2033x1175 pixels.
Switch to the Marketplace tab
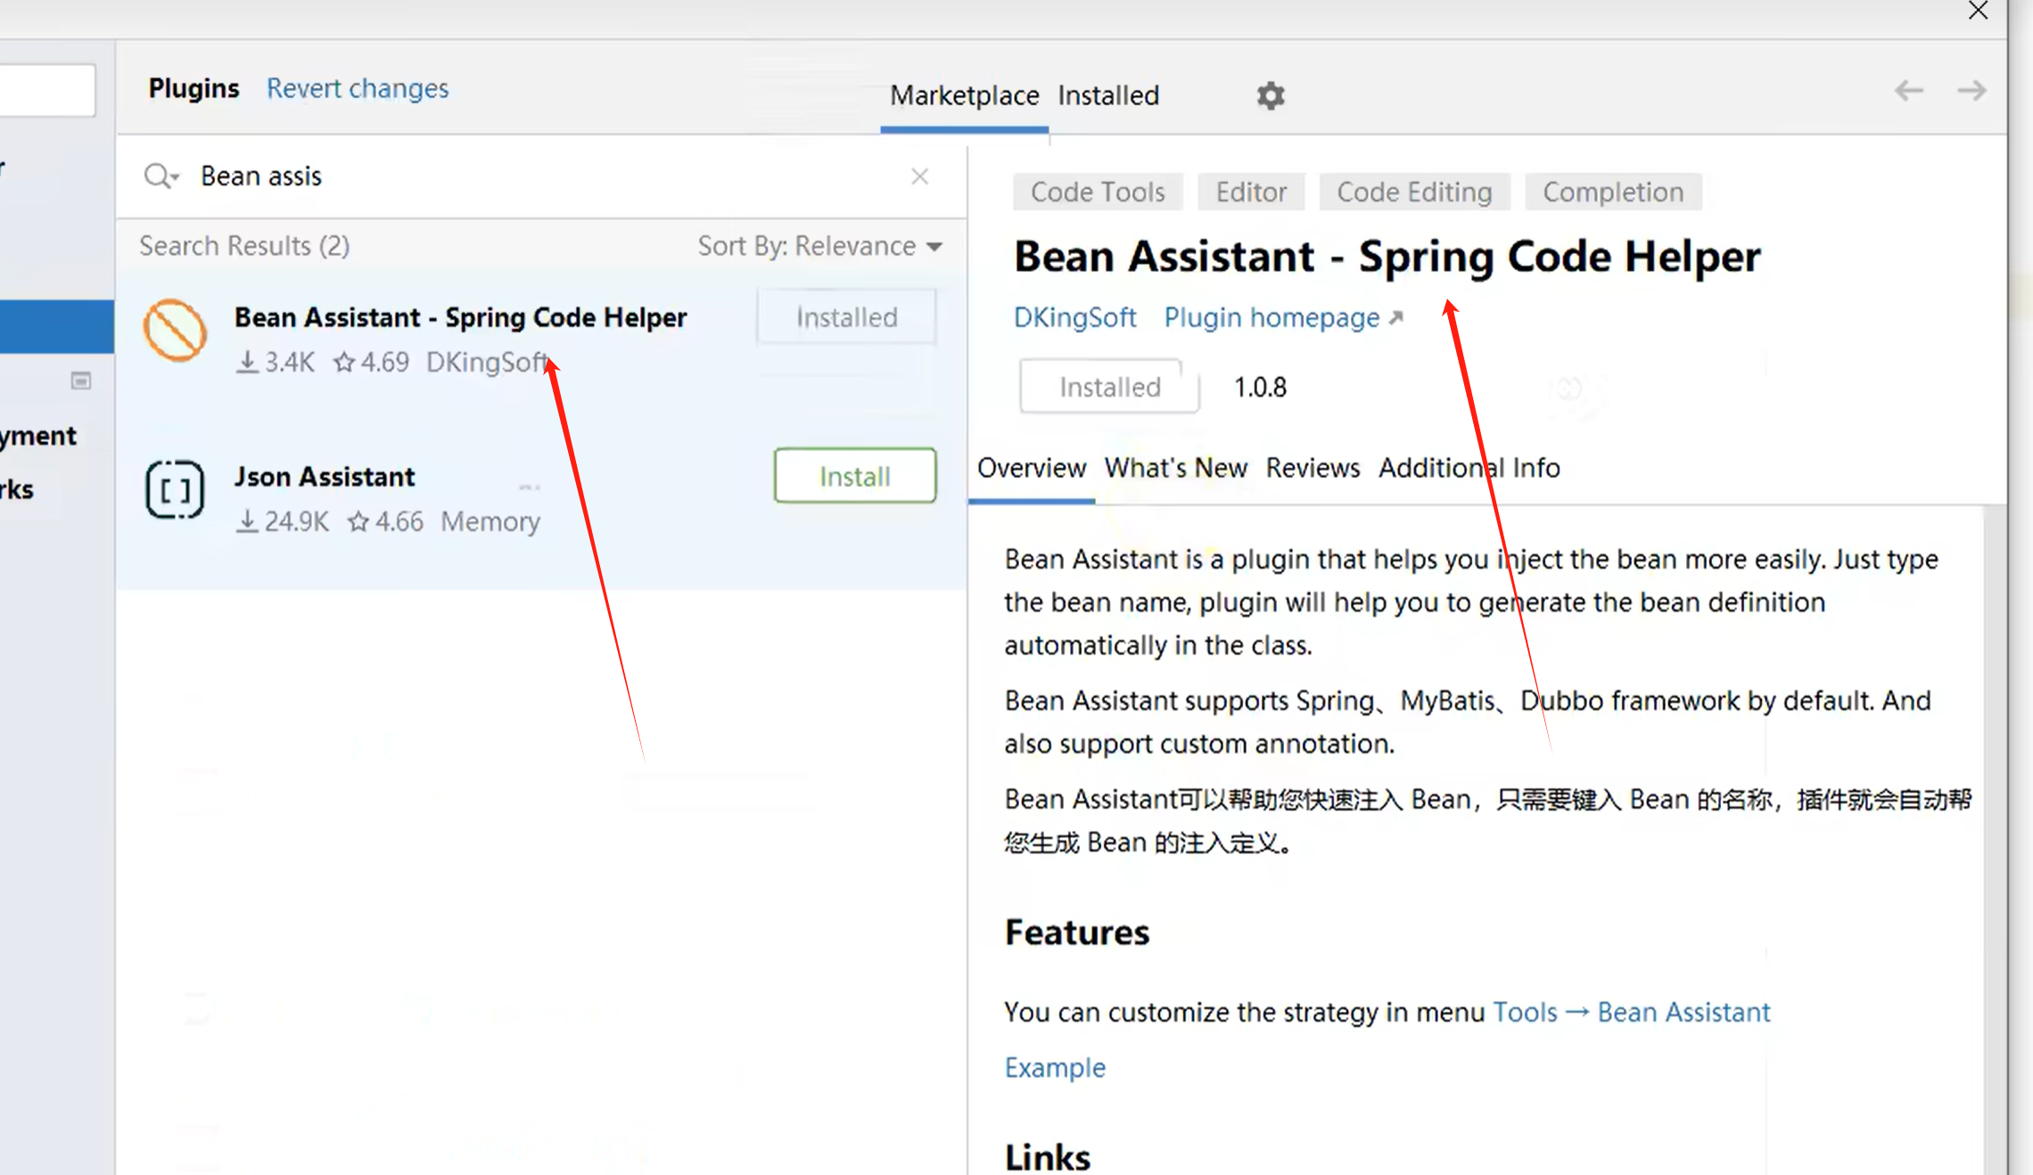964,95
